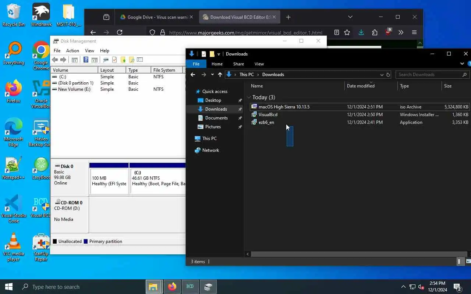The height and width of the screenshot is (294, 471).
Task: Bookmark page with Firefox star icon
Action: [x=347, y=32]
